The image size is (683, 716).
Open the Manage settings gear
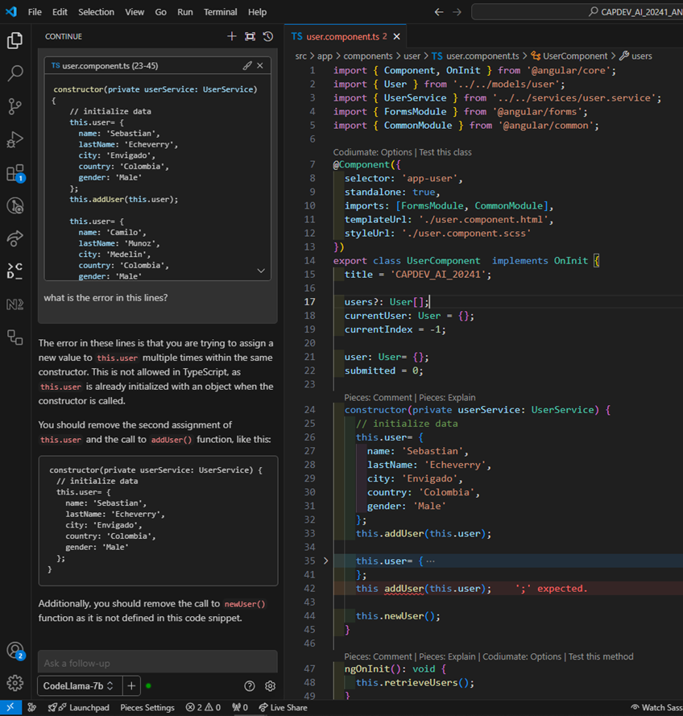click(16, 684)
